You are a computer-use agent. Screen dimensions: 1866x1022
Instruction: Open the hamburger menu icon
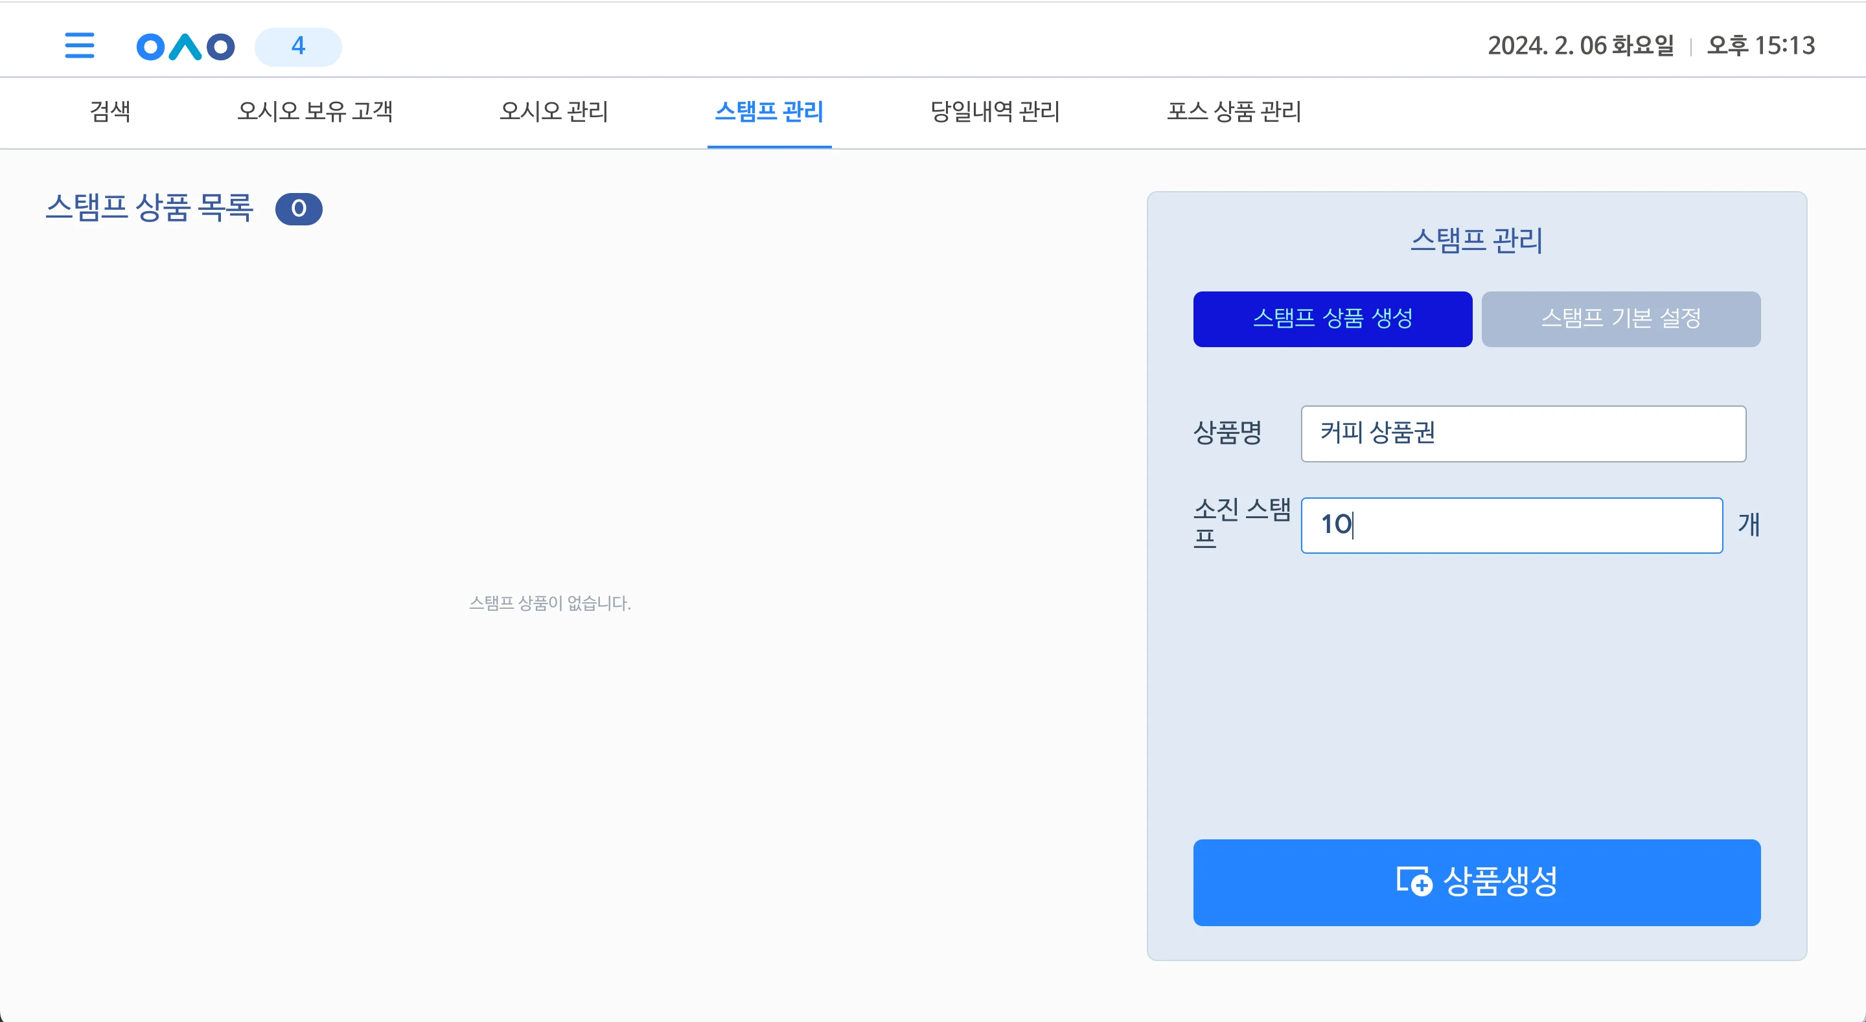(80, 45)
